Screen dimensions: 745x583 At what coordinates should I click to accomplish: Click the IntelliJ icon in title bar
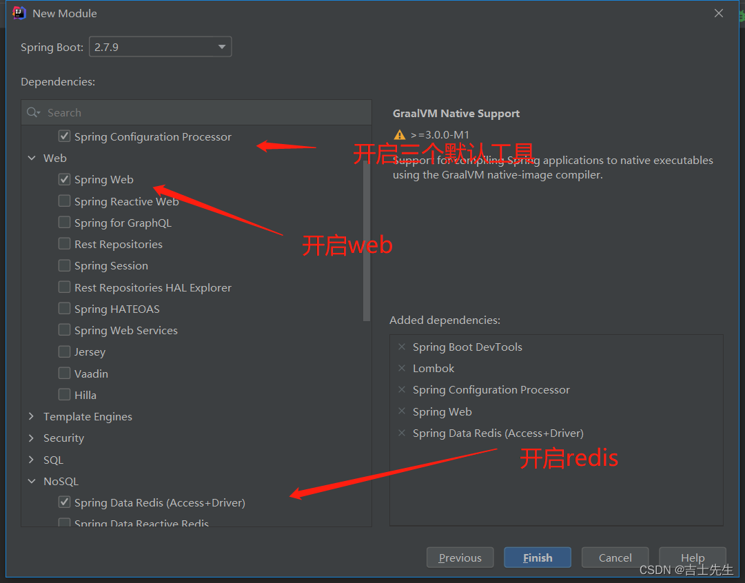point(19,13)
